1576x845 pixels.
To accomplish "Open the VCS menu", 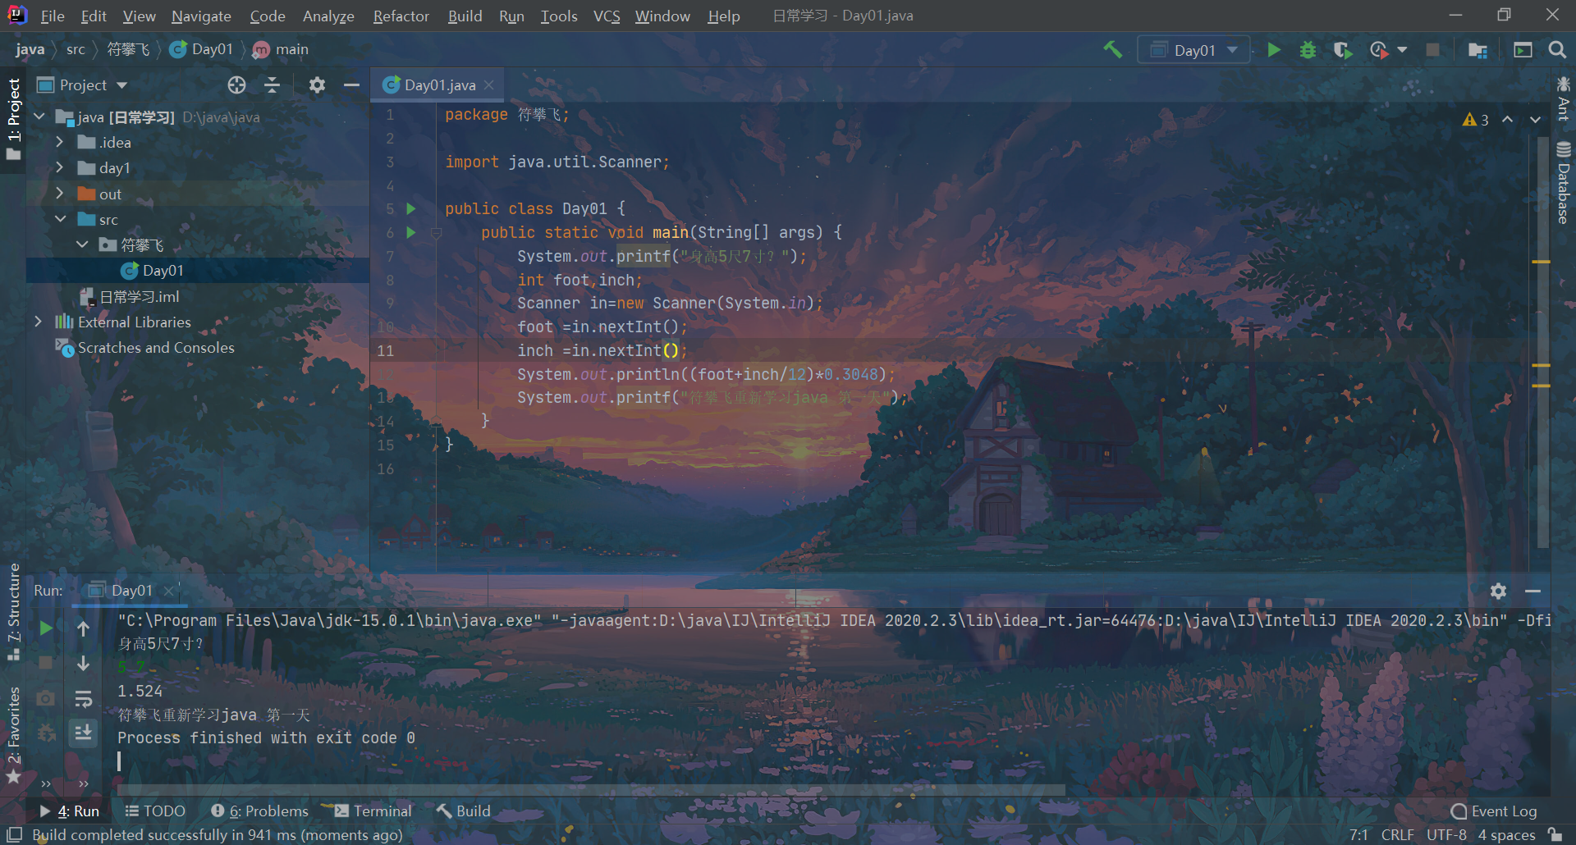I will pos(607,16).
